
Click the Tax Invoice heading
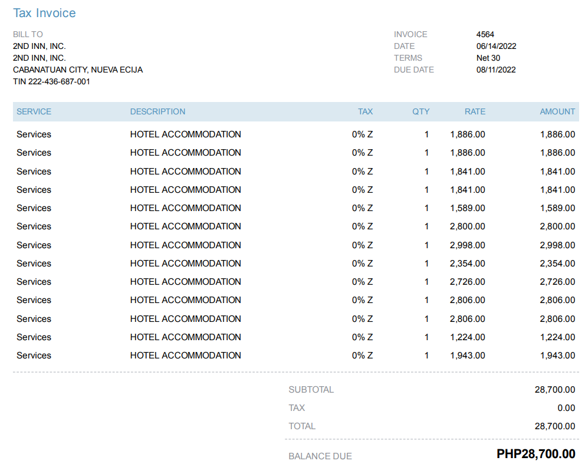coord(44,13)
